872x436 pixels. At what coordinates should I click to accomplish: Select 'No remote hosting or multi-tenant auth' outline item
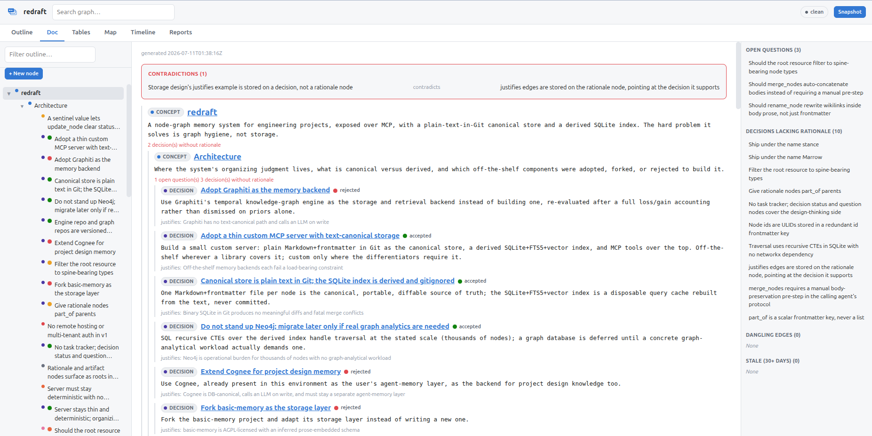(77, 331)
